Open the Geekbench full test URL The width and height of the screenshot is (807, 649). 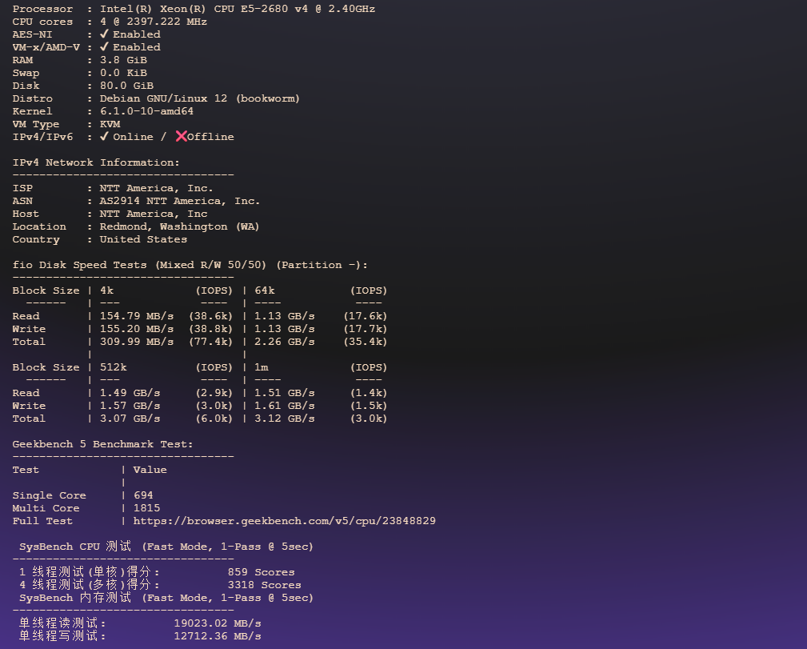point(284,521)
